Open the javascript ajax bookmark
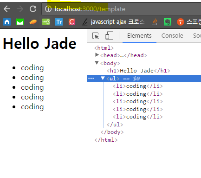201x178 pixels. pyautogui.click(x=113, y=22)
